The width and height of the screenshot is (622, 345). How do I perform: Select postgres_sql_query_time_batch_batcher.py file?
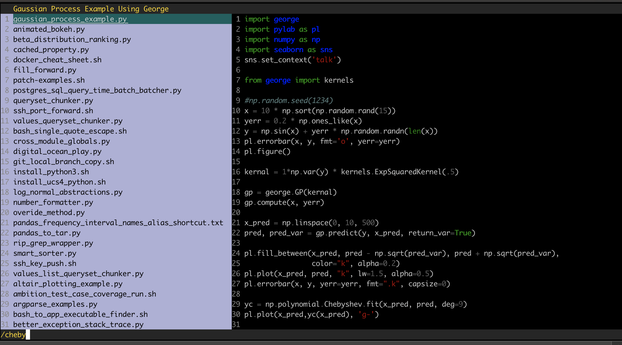click(97, 90)
